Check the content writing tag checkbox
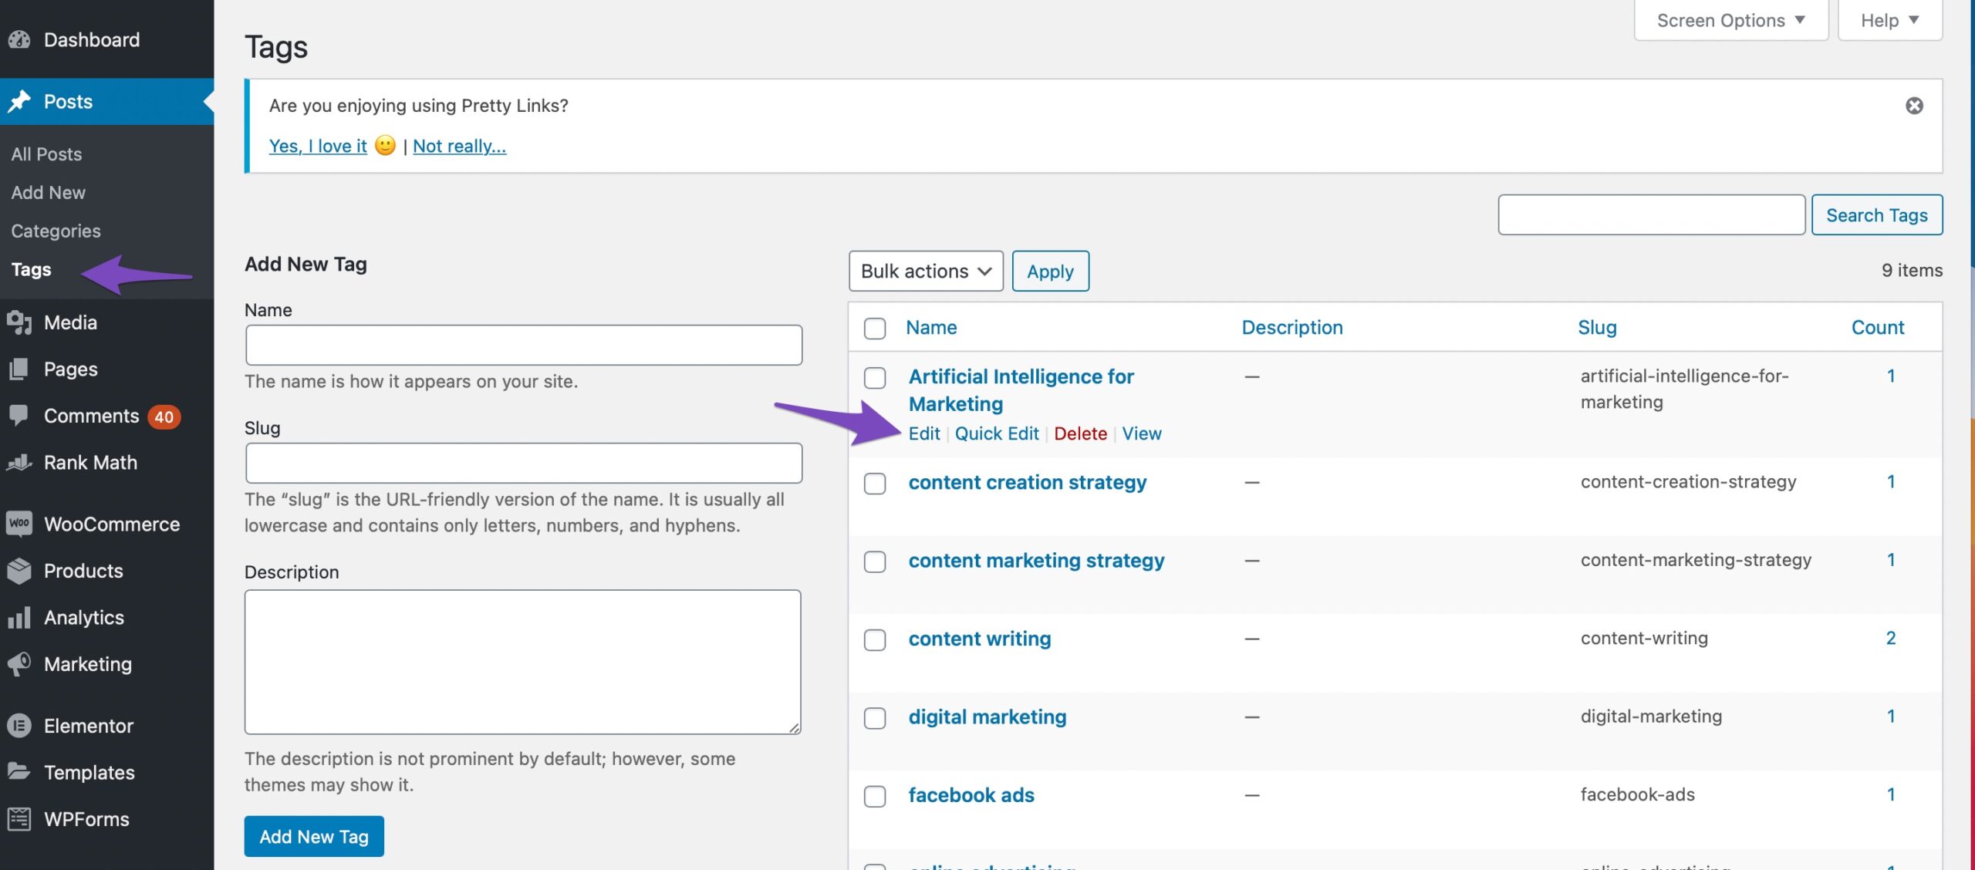Viewport: 1975px width, 870px height. pyautogui.click(x=875, y=639)
